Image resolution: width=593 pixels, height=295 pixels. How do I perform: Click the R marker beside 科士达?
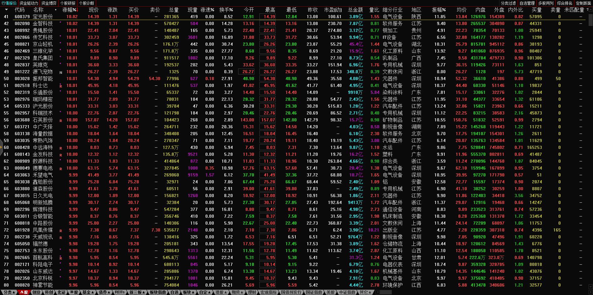(61, 86)
